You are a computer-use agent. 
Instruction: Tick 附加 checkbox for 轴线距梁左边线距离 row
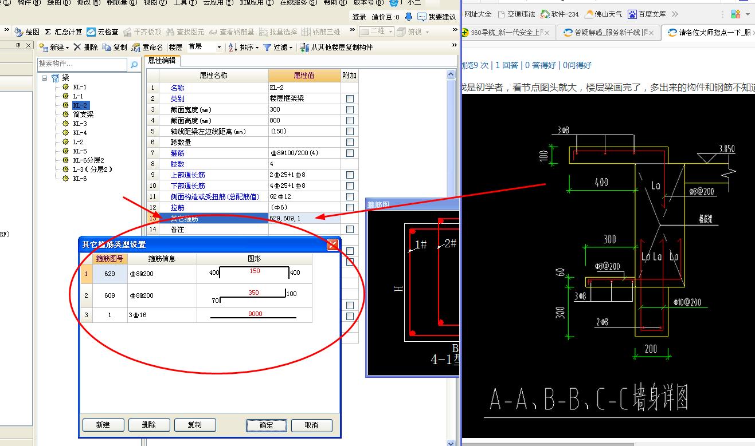[x=350, y=131]
